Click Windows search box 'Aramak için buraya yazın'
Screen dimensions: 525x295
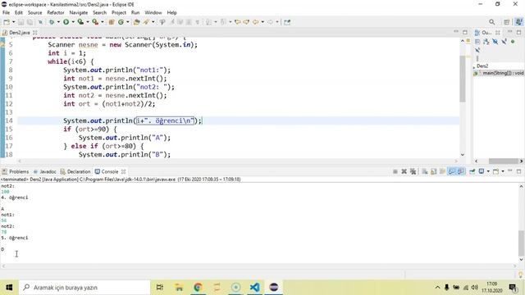click(x=84, y=288)
